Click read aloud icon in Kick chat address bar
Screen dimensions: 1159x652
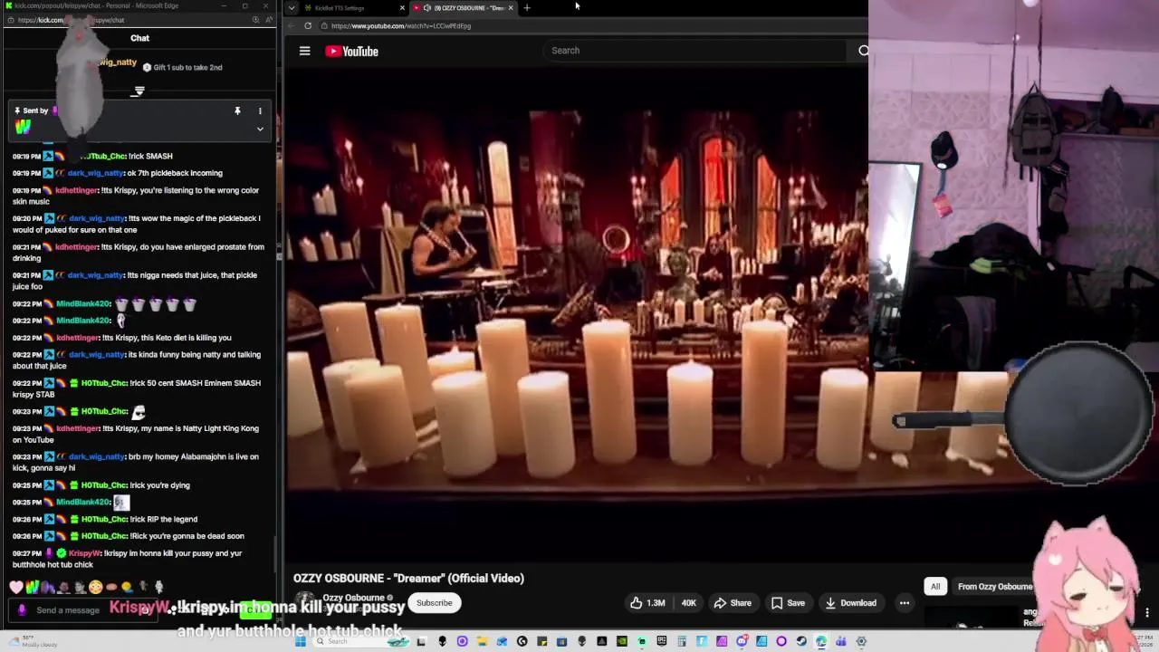point(268,20)
